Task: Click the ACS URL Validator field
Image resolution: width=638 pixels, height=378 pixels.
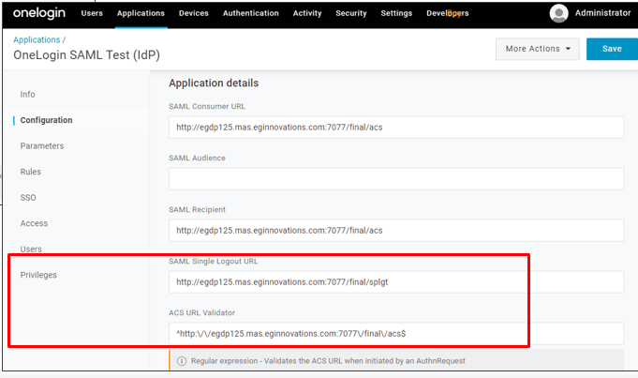Action: point(396,334)
